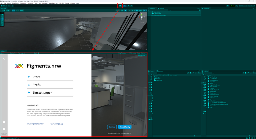Select the Hierarchy tab

click(152, 8)
